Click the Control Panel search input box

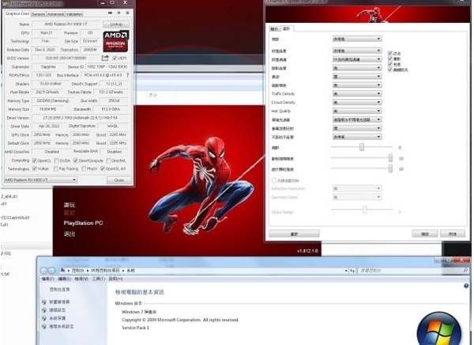(x=410, y=271)
